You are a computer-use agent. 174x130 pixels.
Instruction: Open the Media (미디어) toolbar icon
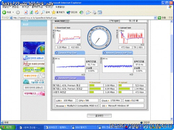(x=72, y=12)
